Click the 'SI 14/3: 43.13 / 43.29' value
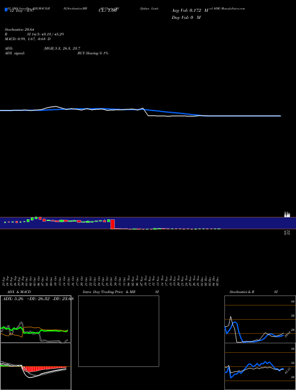 (46, 34)
